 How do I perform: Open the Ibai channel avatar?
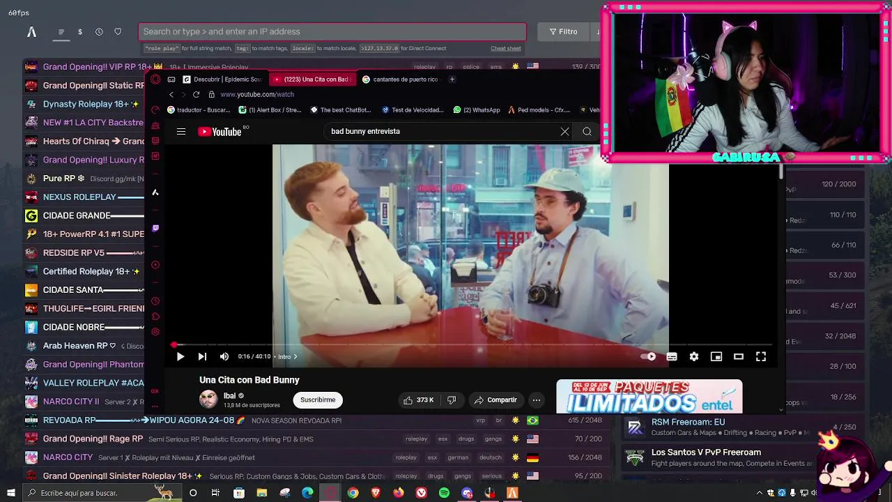pos(208,400)
